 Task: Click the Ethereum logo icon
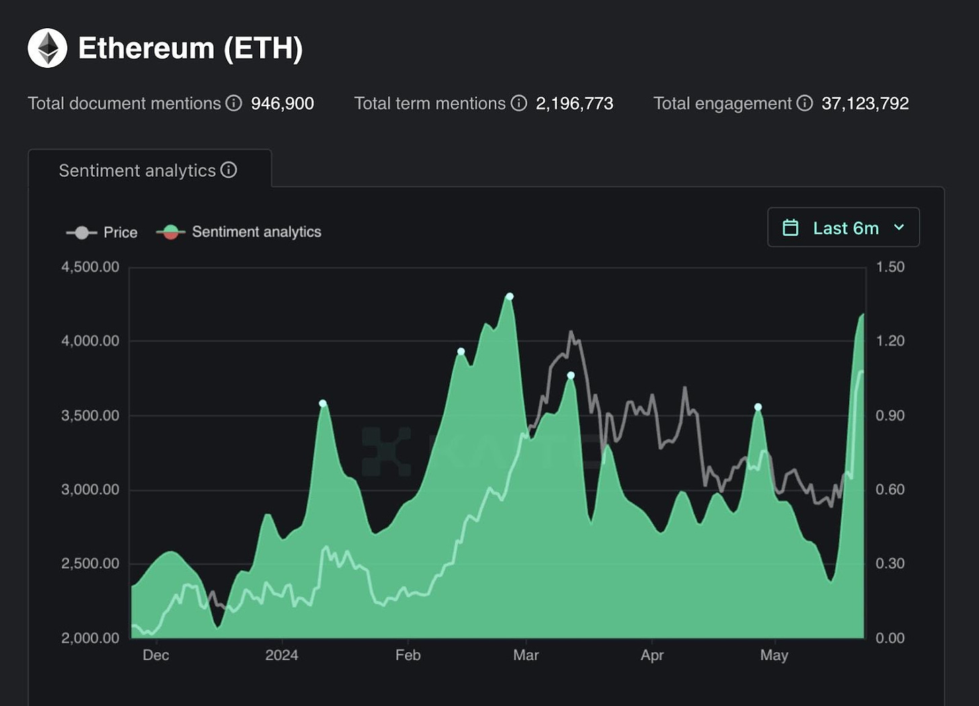(x=47, y=48)
